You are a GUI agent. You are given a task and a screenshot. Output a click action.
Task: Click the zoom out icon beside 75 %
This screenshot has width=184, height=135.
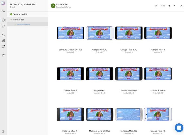(x=156, y=6)
